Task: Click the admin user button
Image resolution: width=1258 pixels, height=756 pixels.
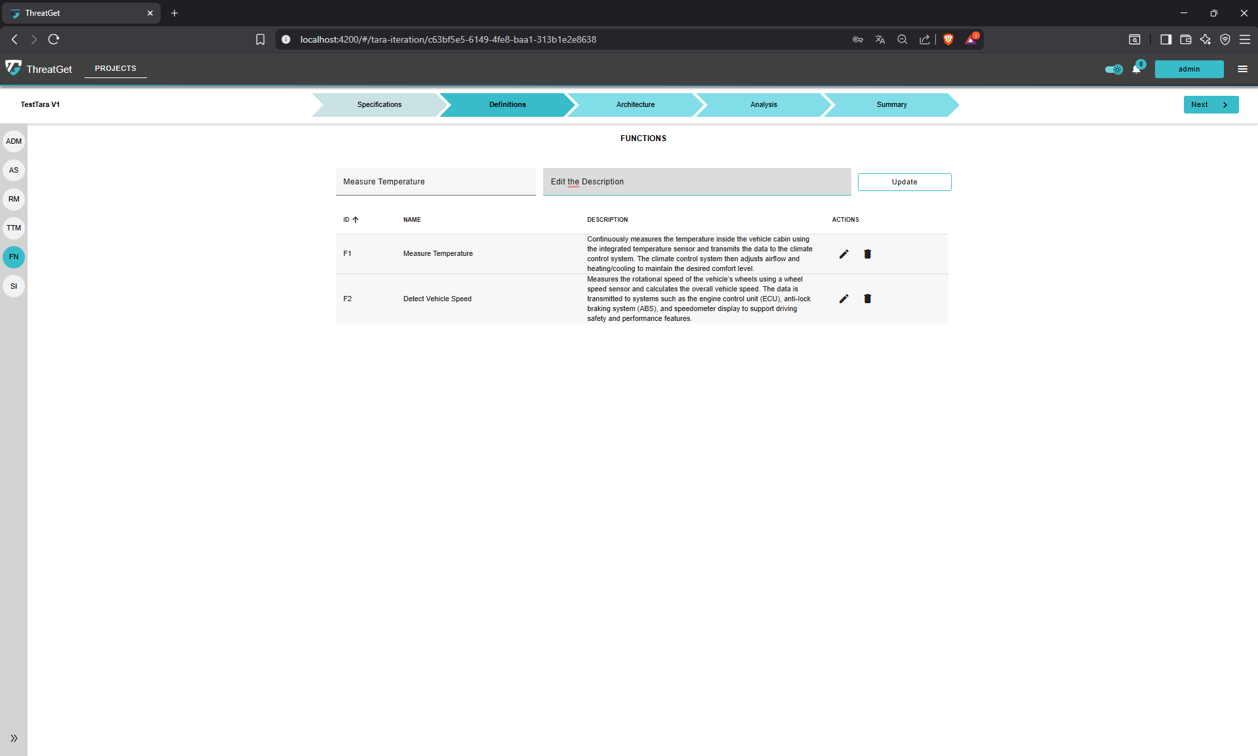Action: 1188,69
